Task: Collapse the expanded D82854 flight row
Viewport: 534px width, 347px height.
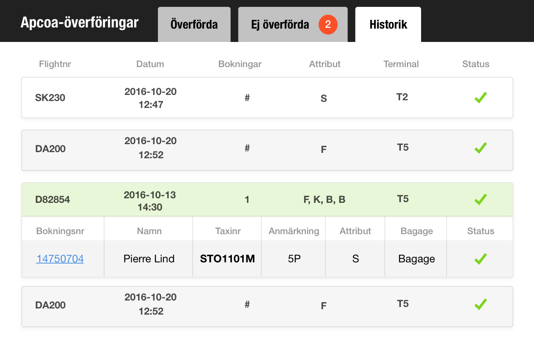Action: pos(267,199)
